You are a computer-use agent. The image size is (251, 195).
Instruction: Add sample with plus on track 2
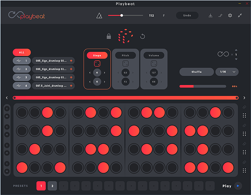pyautogui.click(x=71, y=69)
